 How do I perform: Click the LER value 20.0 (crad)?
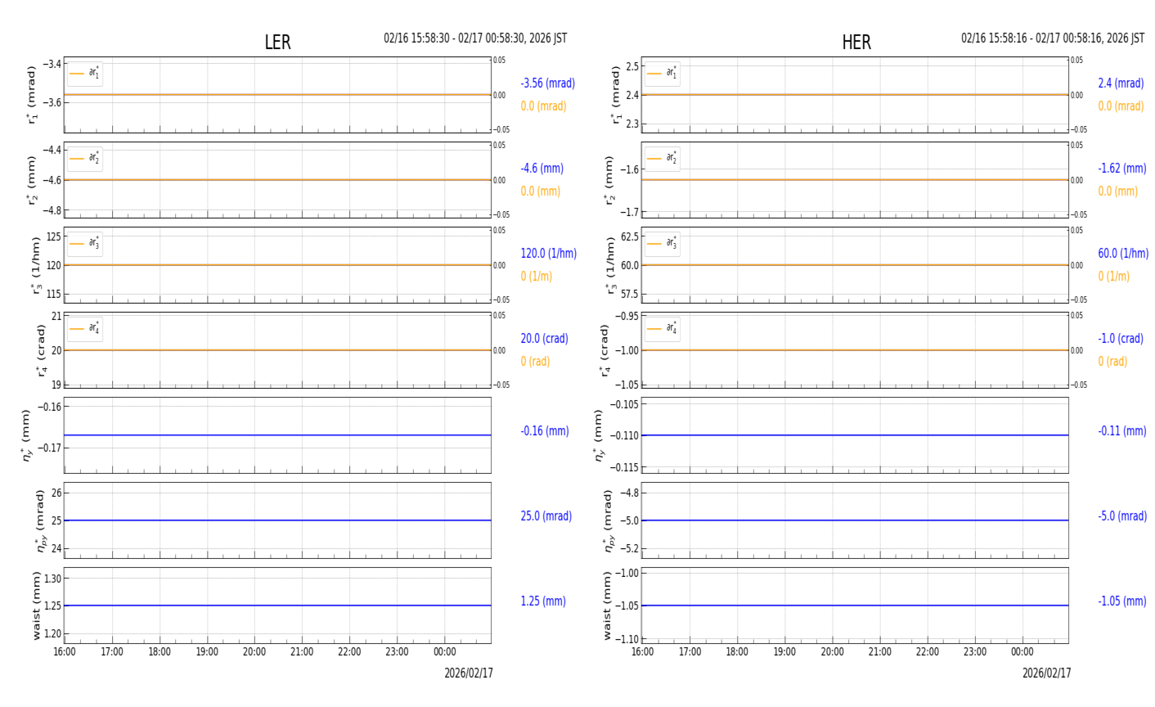point(544,339)
